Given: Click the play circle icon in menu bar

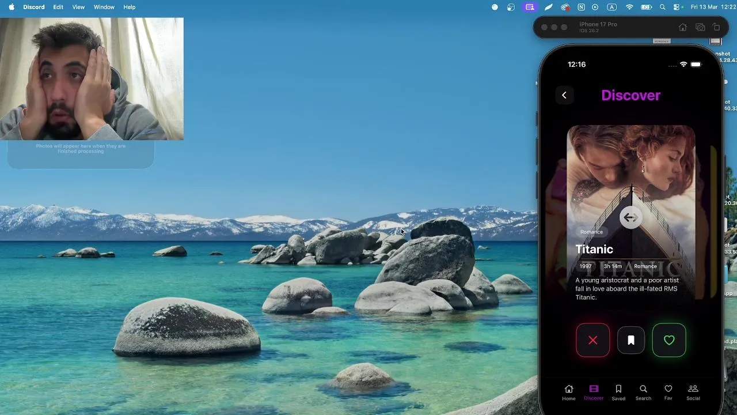Looking at the screenshot, I should coord(595,7).
